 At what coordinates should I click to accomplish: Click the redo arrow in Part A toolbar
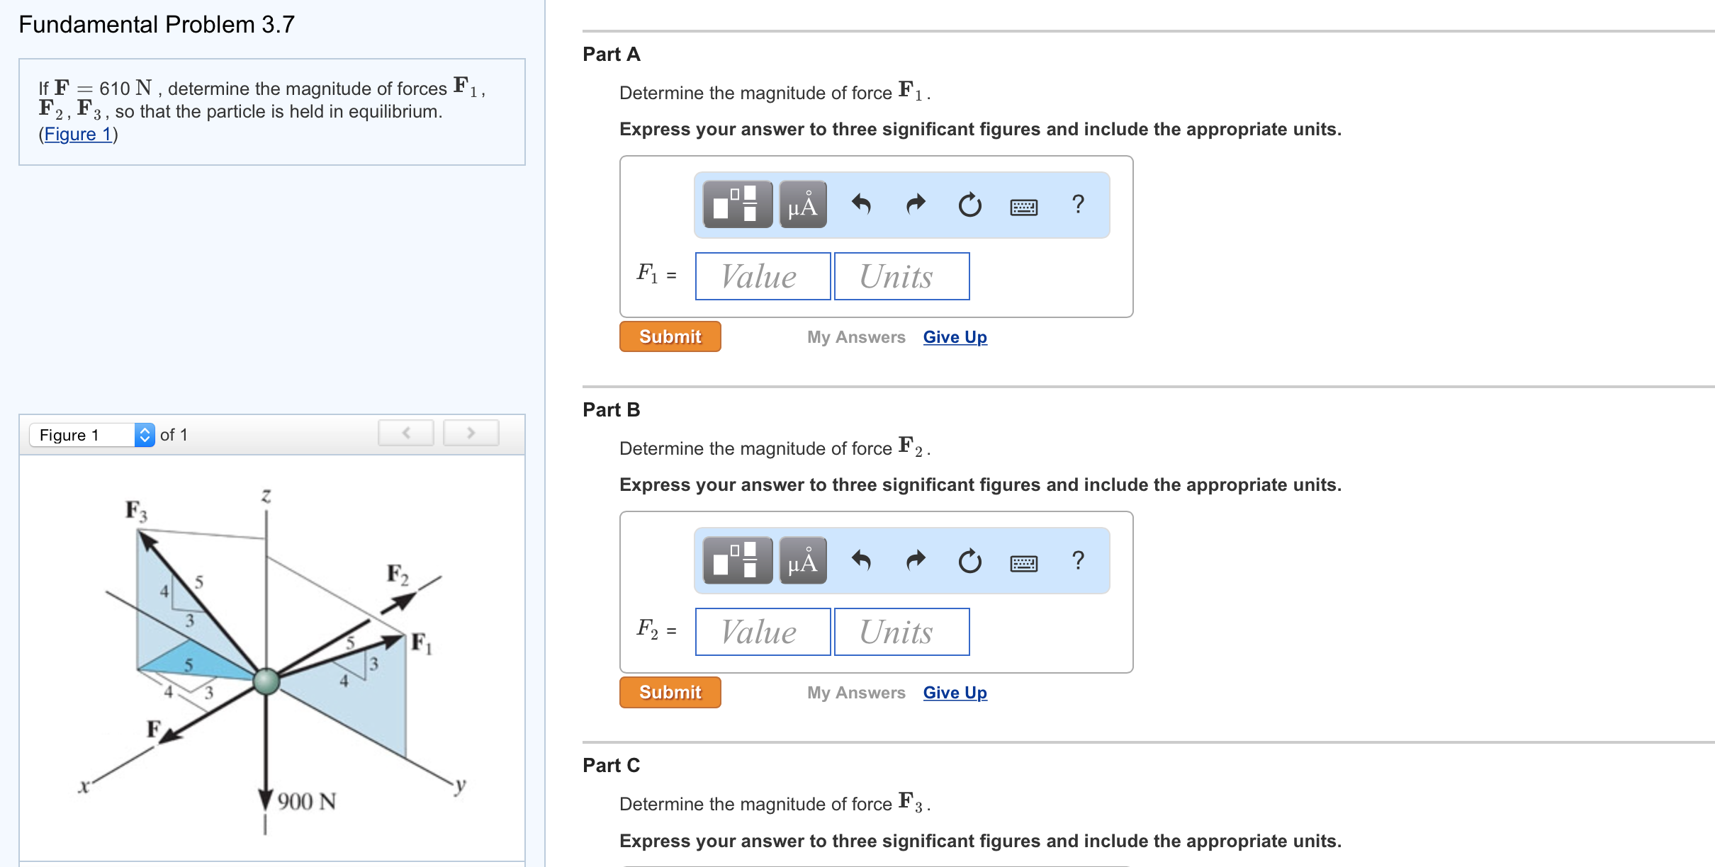click(916, 205)
